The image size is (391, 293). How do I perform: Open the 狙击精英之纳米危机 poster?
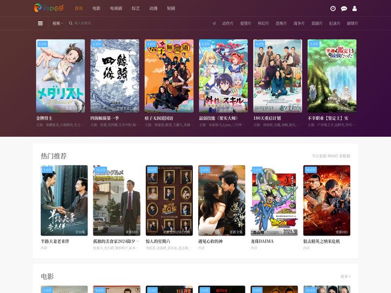[327, 200]
